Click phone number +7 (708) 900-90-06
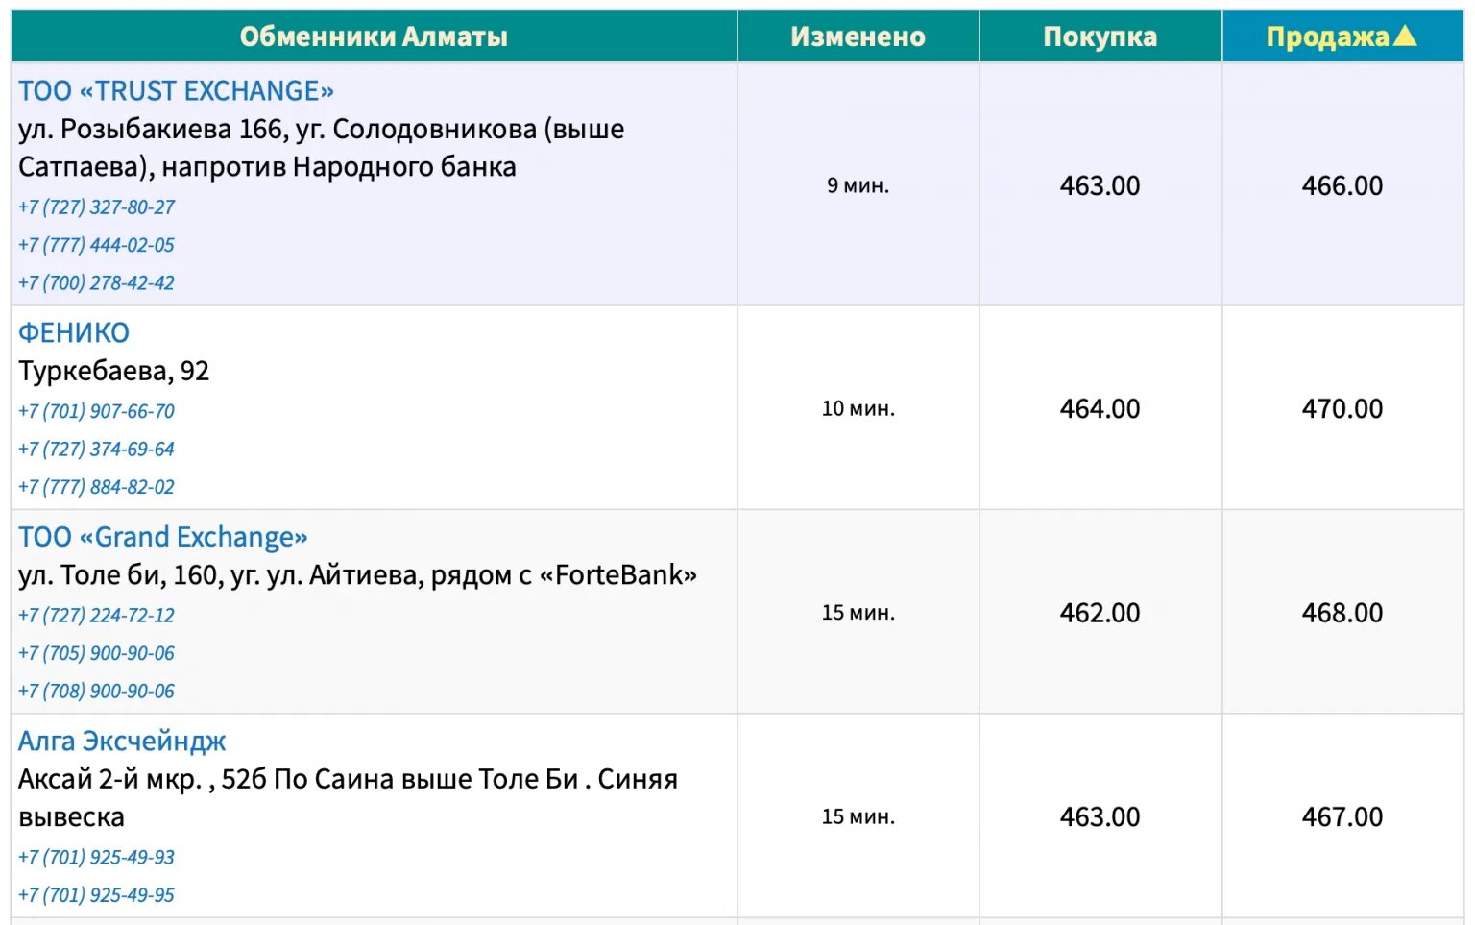1475x925 pixels. coord(96,692)
